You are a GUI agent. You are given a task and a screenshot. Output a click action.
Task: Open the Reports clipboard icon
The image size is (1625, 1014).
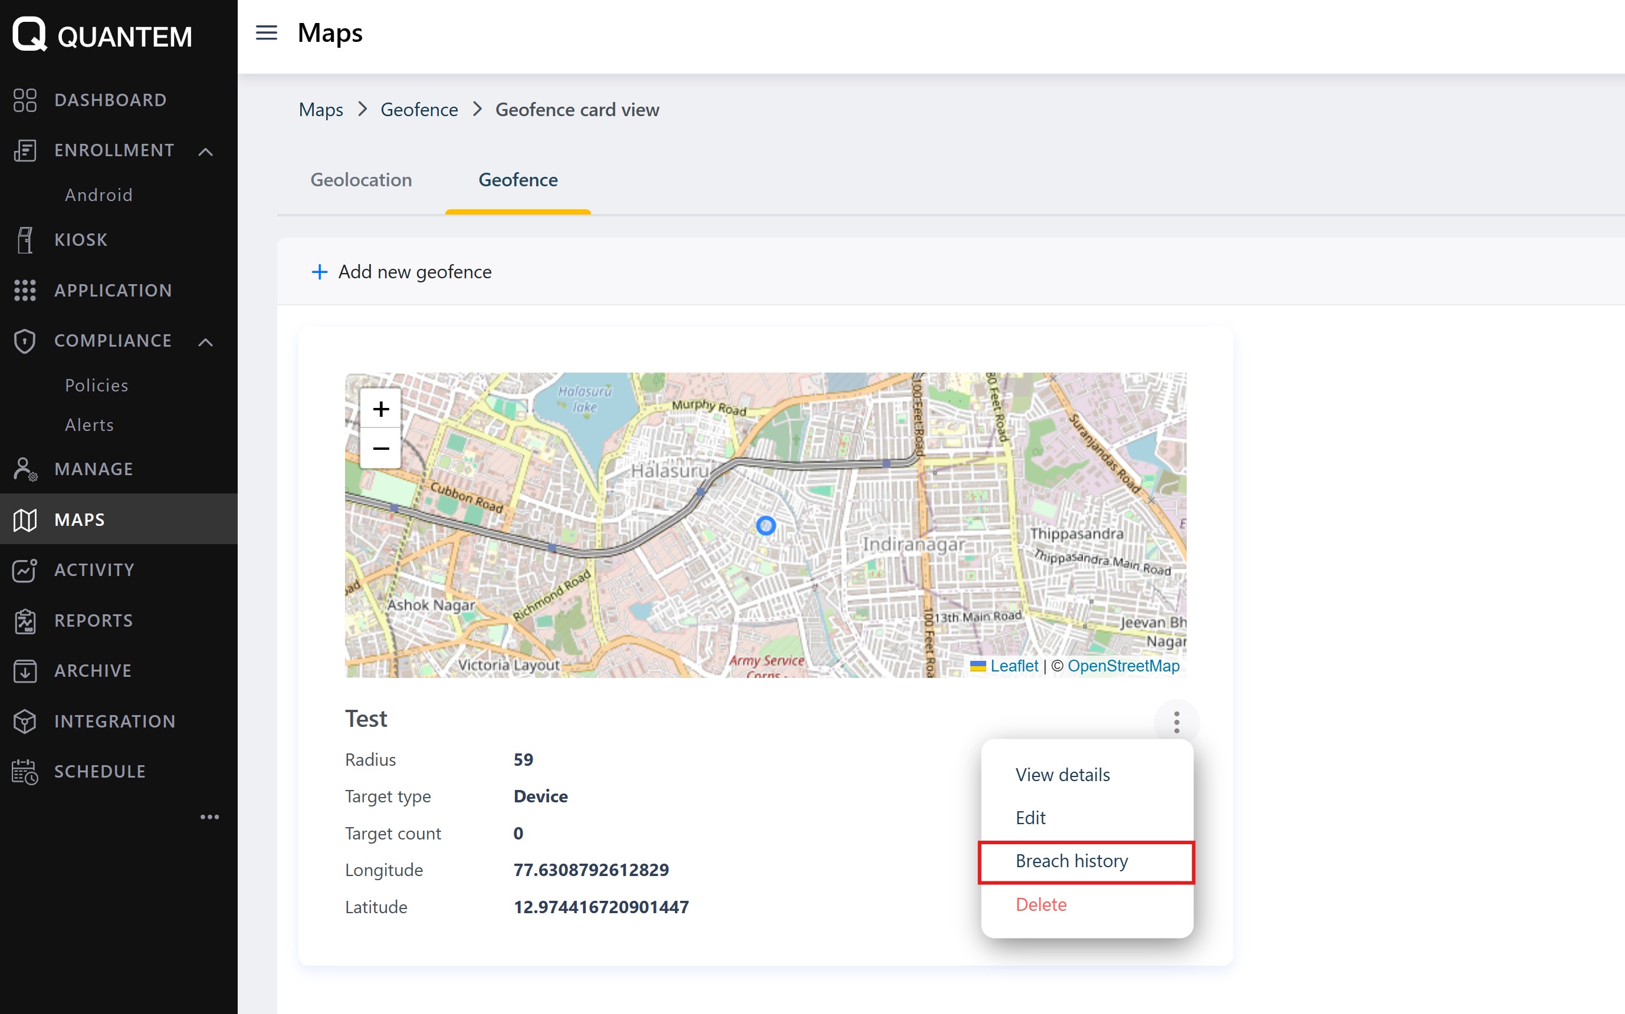point(25,620)
